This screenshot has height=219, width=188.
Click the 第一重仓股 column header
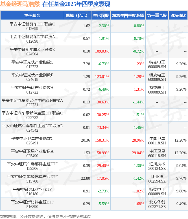157,15
